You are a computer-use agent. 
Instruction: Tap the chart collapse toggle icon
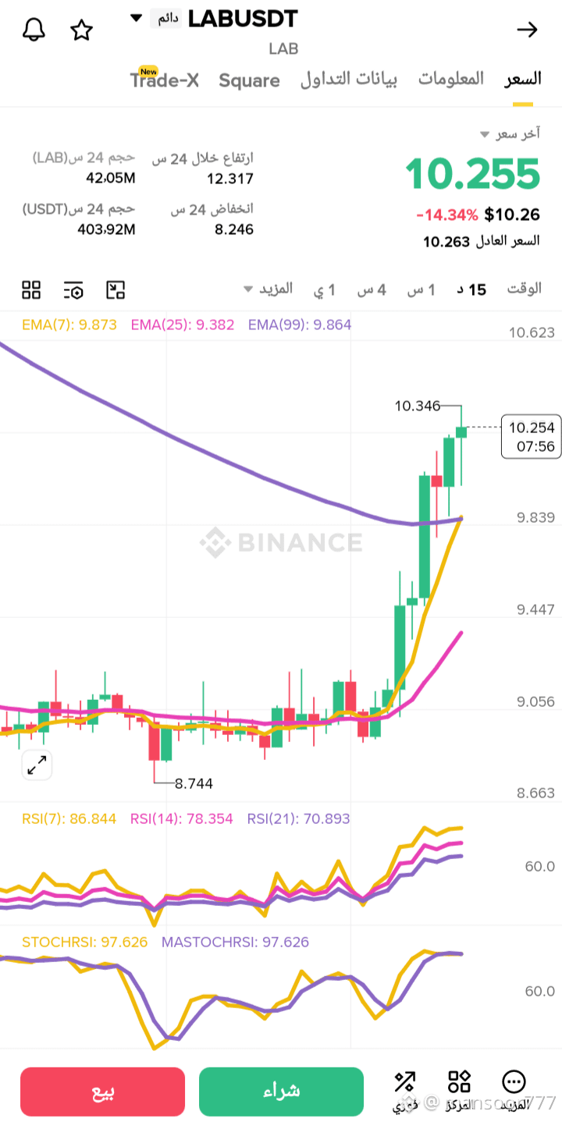pyautogui.click(x=116, y=290)
